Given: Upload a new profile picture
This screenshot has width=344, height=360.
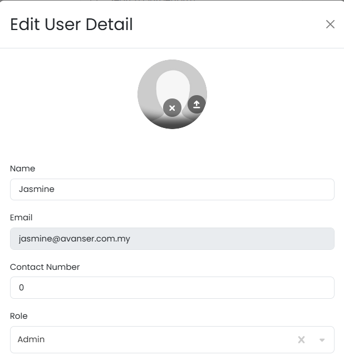Looking at the screenshot, I should click(x=196, y=104).
